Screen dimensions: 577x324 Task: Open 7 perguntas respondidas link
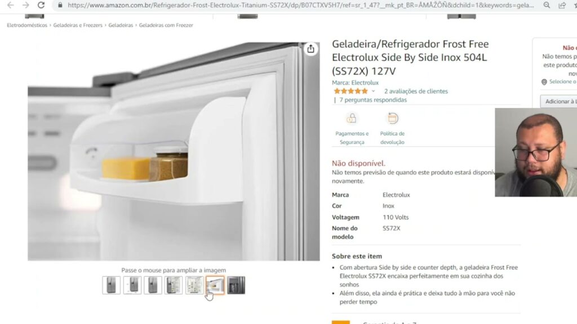(373, 100)
